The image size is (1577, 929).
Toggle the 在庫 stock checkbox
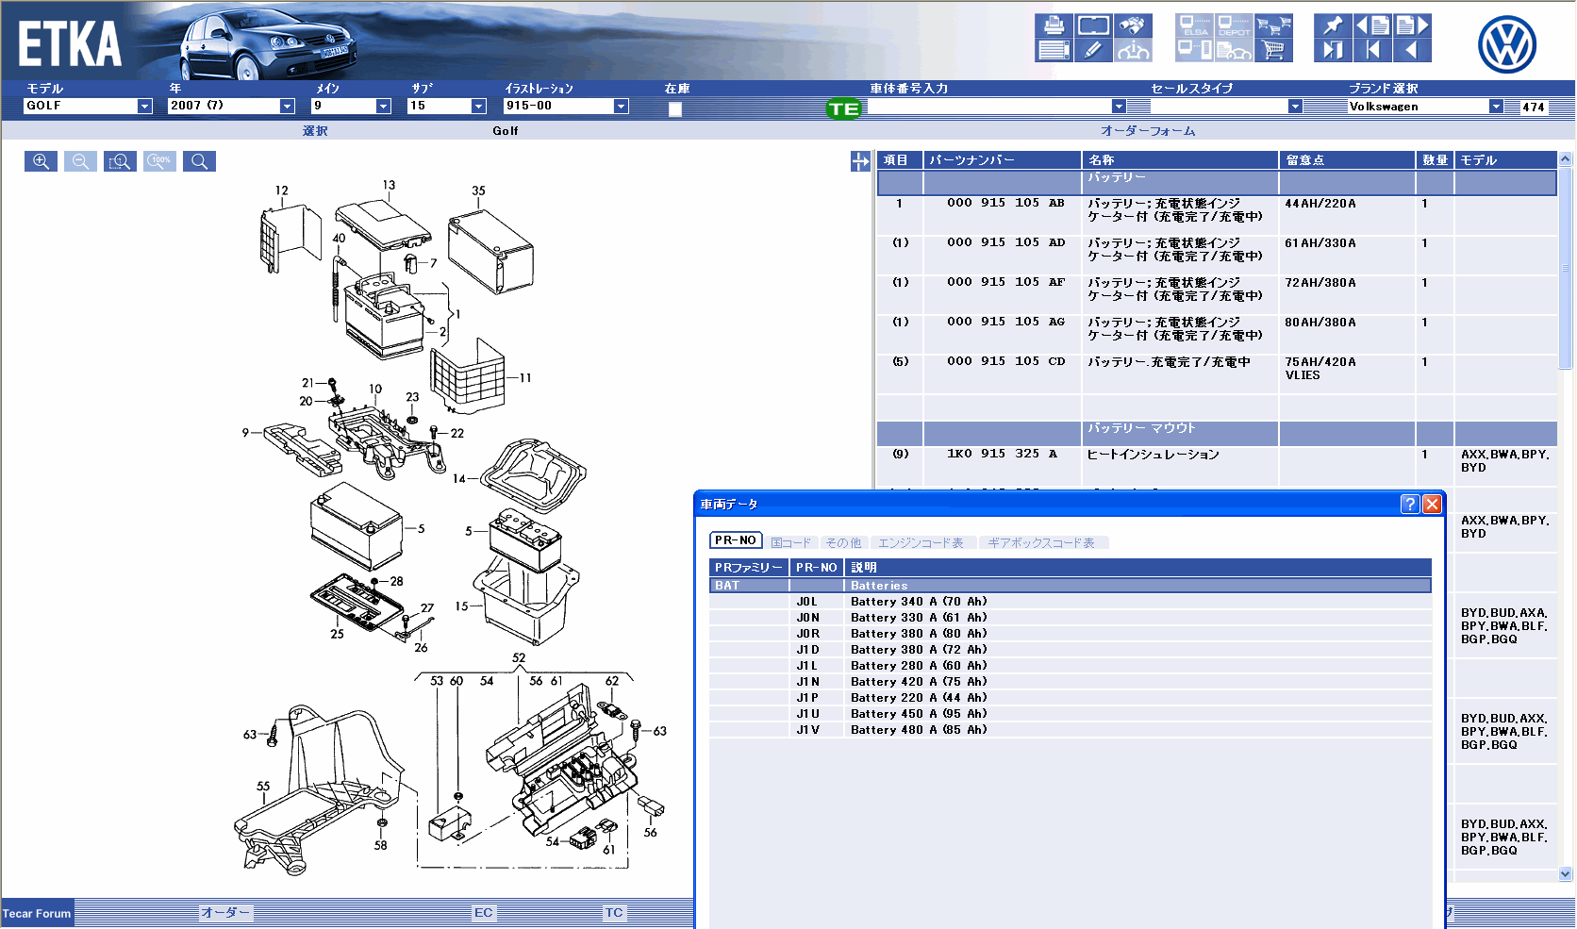coord(675,109)
